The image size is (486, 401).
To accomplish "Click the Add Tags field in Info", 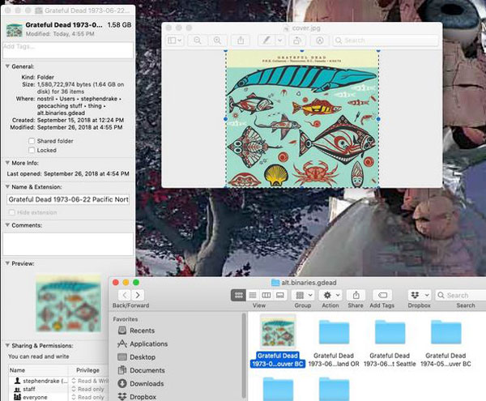I will click(x=68, y=46).
